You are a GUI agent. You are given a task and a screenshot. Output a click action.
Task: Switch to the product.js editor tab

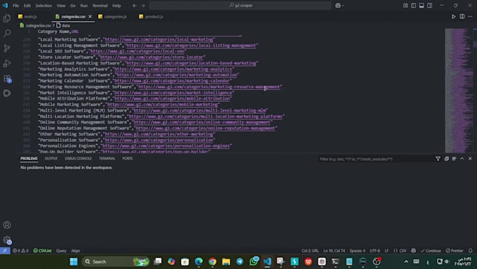(x=154, y=16)
